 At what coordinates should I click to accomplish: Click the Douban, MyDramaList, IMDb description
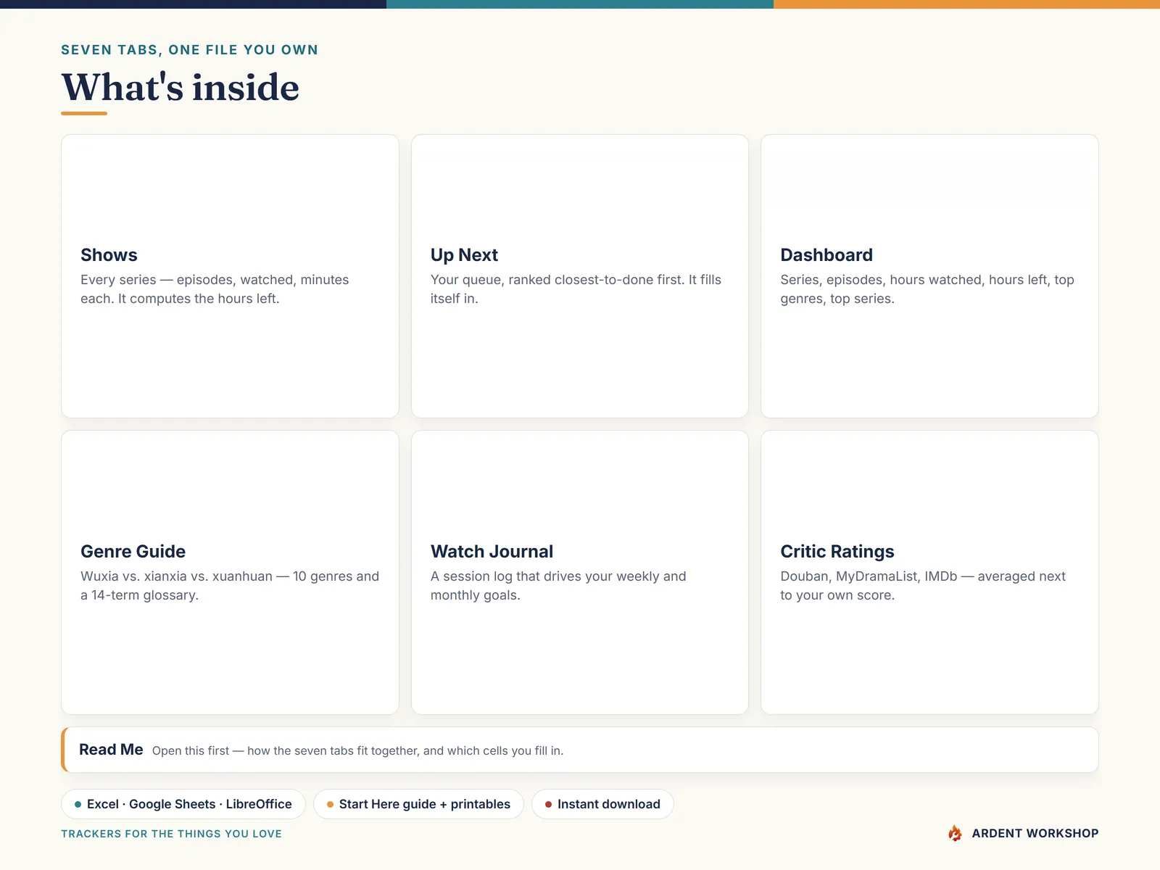923,586
